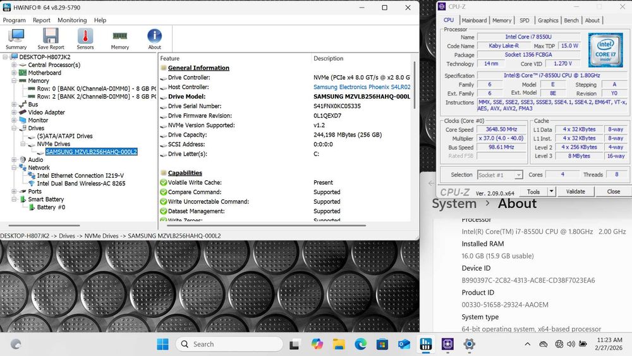Select the Row: 0 BANK 0 memory module
This screenshot has width=632, height=356.
click(x=96, y=89)
